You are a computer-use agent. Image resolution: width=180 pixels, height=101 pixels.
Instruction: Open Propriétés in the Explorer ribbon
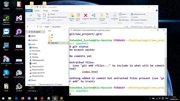click(114, 17)
